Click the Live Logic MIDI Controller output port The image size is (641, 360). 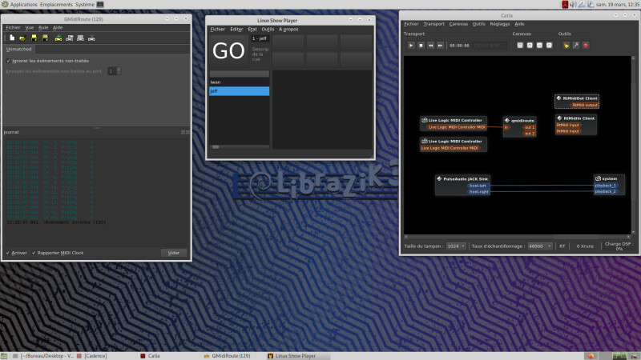457,127
